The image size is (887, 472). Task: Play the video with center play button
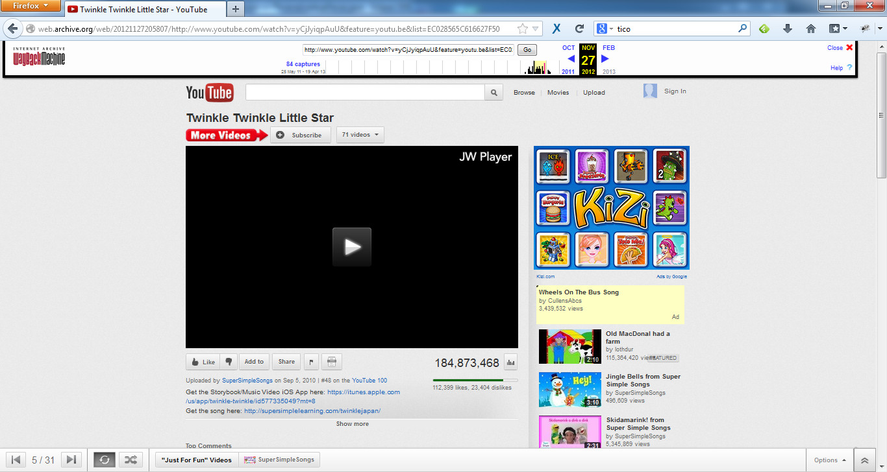pyautogui.click(x=352, y=247)
